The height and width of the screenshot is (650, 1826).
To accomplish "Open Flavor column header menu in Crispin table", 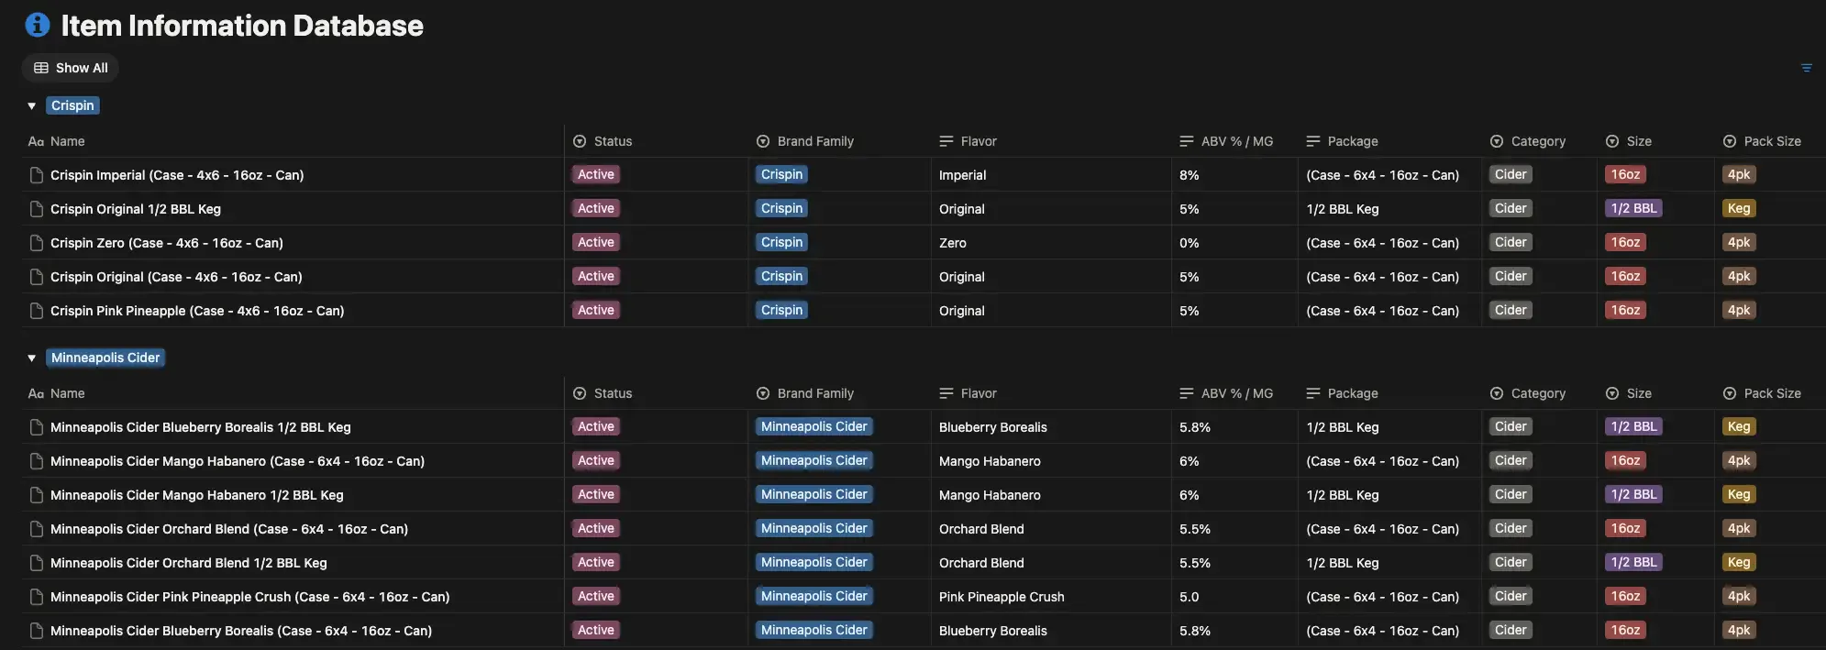I will [x=968, y=141].
